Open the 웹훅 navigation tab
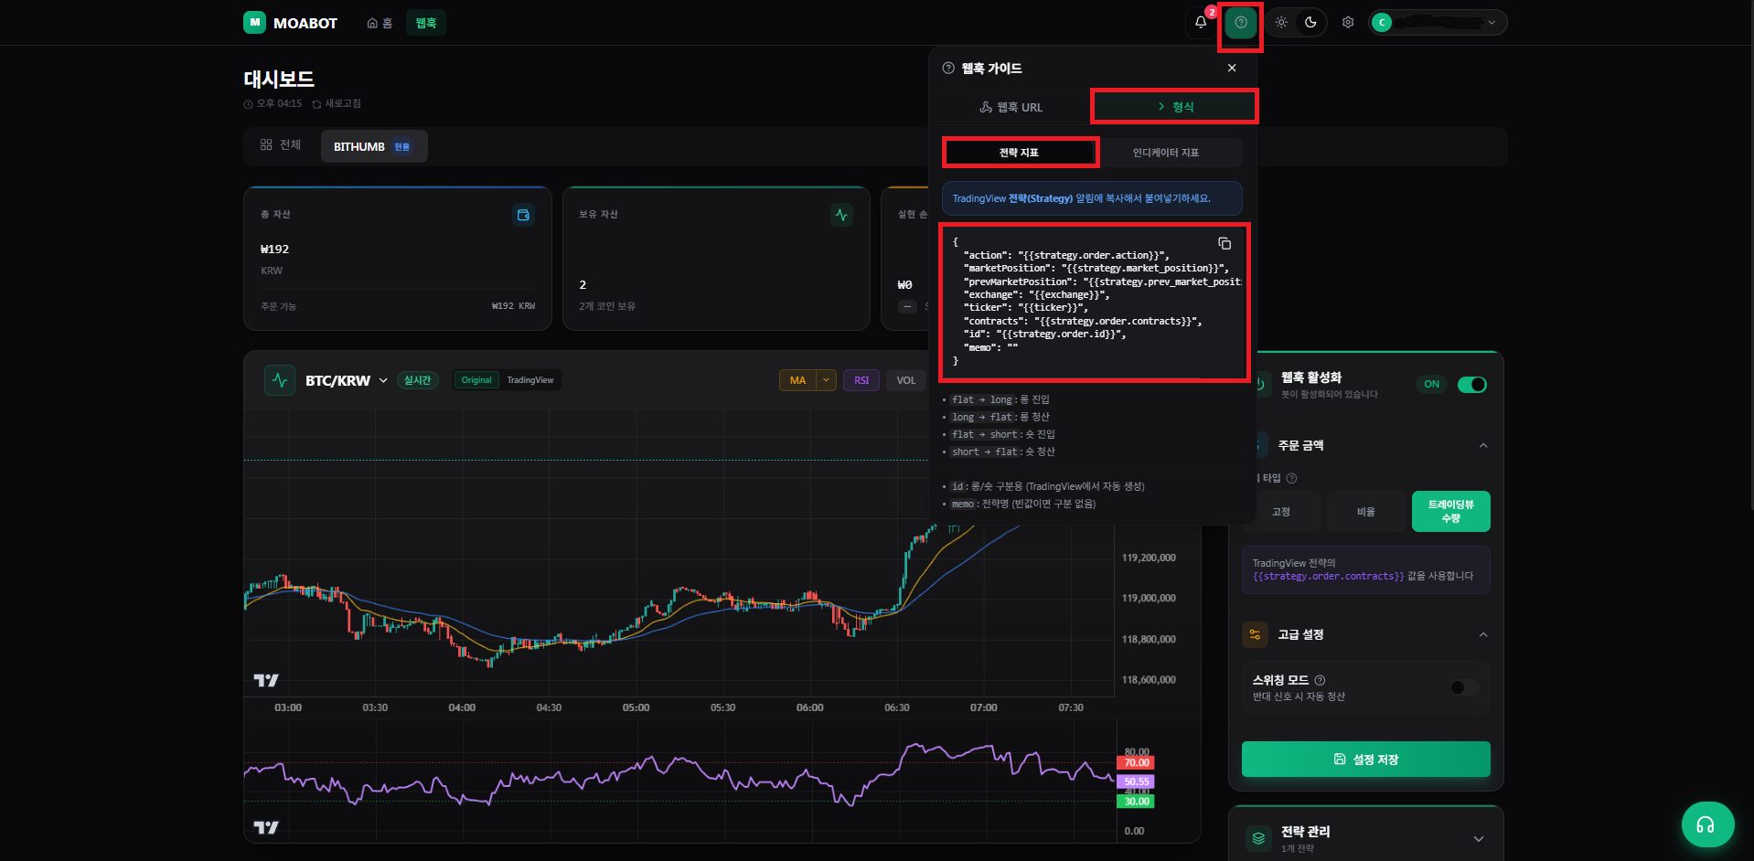 pos(426,23)
